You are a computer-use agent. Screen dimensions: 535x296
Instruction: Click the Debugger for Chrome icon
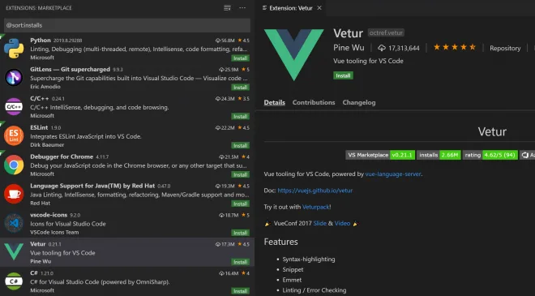point(14,165)
